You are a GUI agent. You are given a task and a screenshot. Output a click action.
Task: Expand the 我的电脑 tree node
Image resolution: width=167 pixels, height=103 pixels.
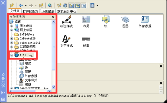(x=12, y=26)
